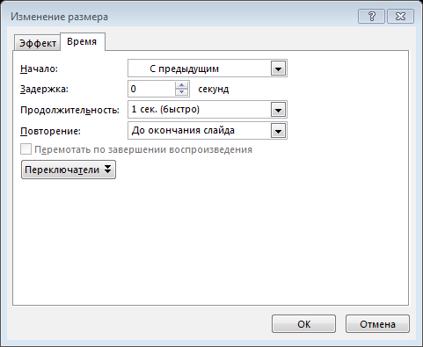Confirm with the OK button
The width and height of the screenshot is (423, 347).
tap(303, 324)
